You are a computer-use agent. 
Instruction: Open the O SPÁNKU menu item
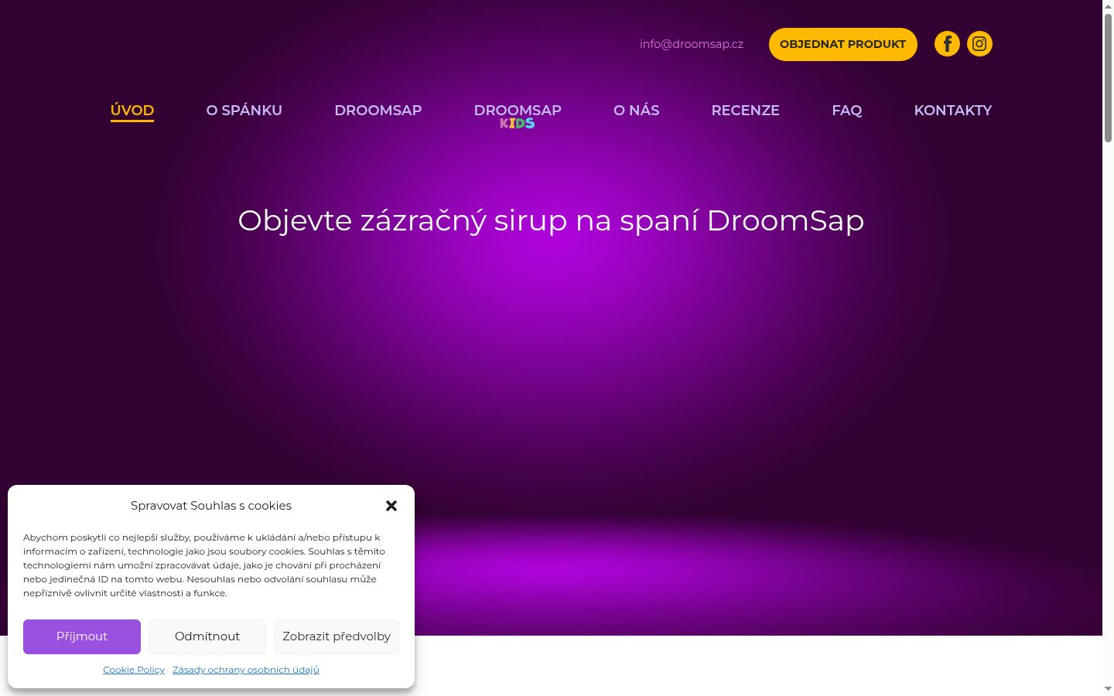[244, 111]
